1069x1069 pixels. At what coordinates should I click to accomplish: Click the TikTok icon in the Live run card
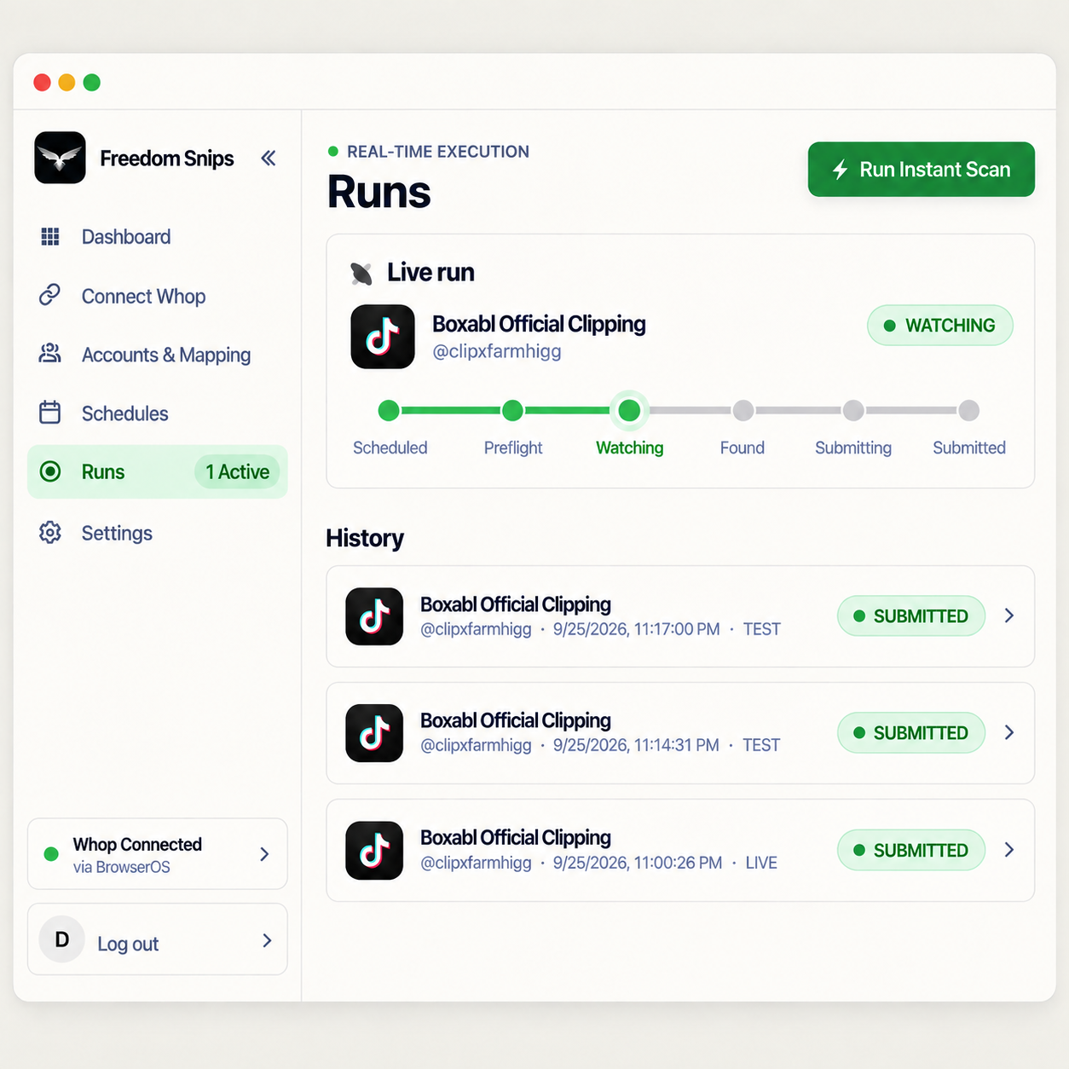click(x=383, y=337)
